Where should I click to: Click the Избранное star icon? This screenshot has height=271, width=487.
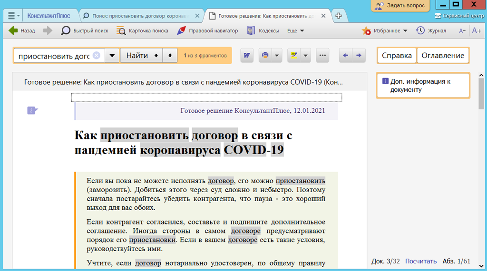(366, 31)
